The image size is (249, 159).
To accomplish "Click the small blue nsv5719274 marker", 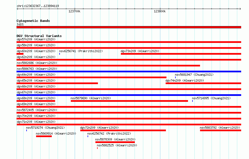I will tap(27, 130).
